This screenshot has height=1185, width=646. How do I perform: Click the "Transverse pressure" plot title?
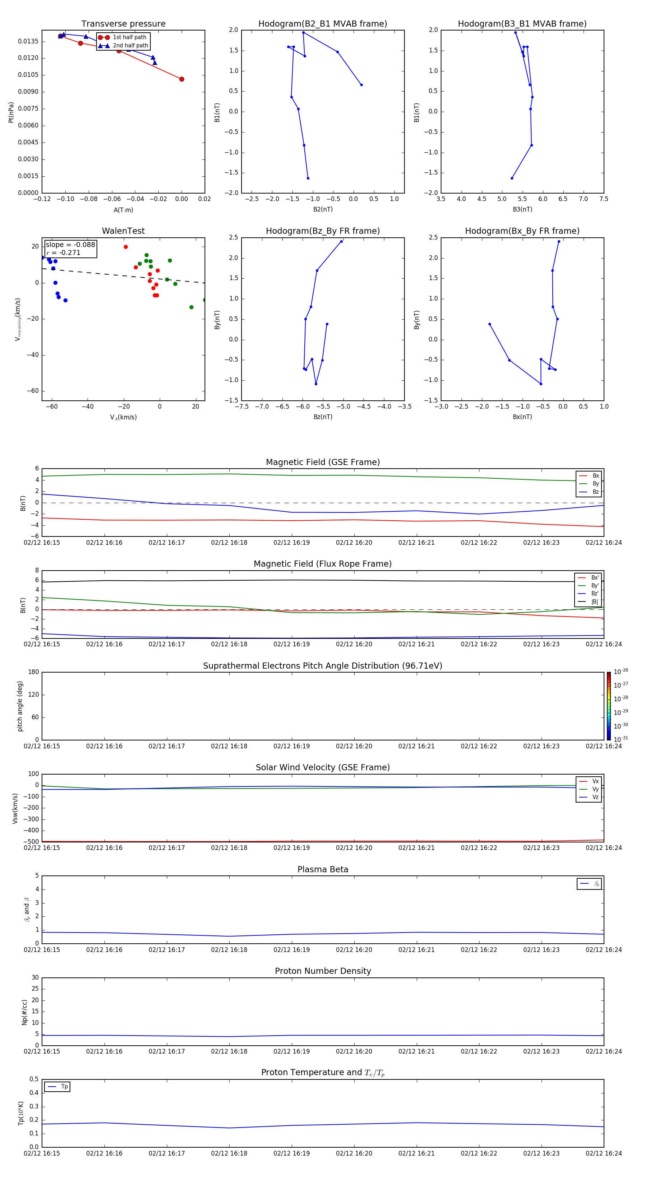click(x=123, y=24)
